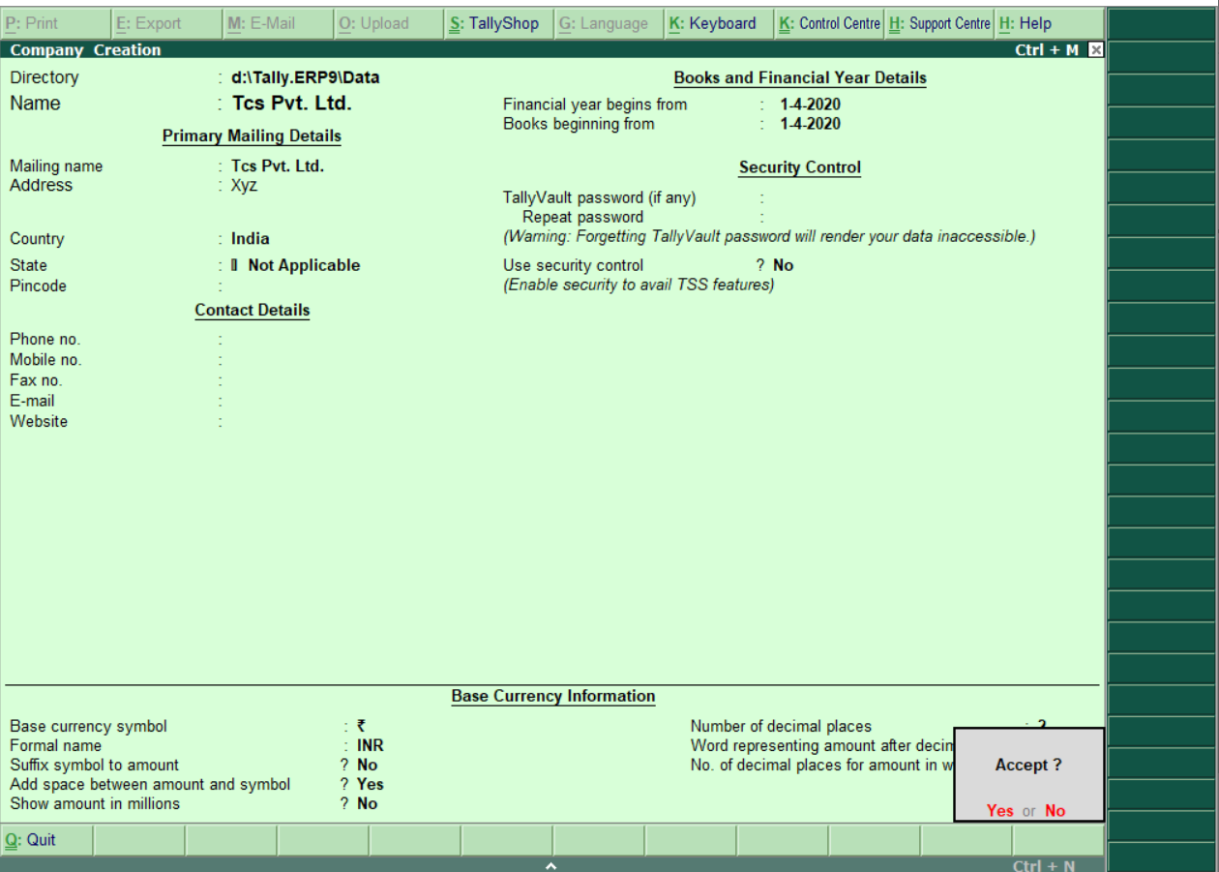
Task: Click the Contact Details heading
Action: coord(253,311)
